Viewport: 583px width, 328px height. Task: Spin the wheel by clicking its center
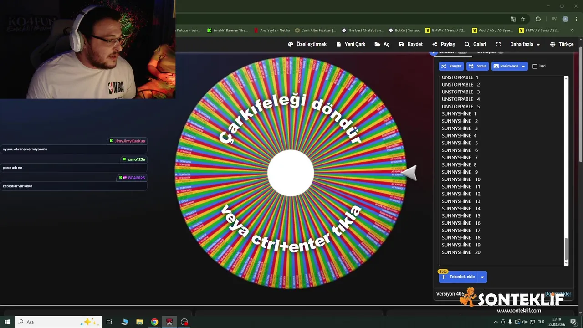[291, 173]
